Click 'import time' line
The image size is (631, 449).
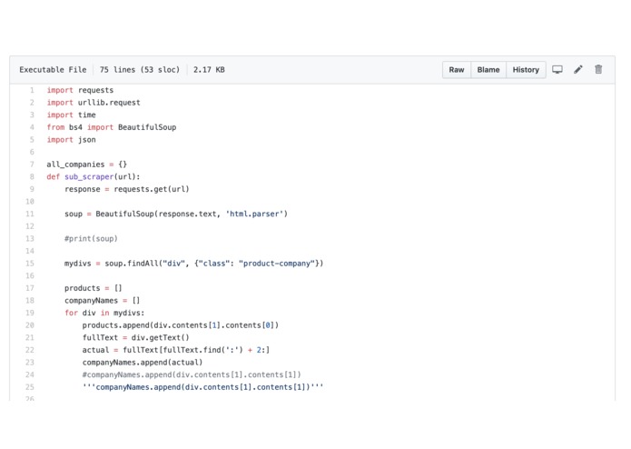(71, 115)
